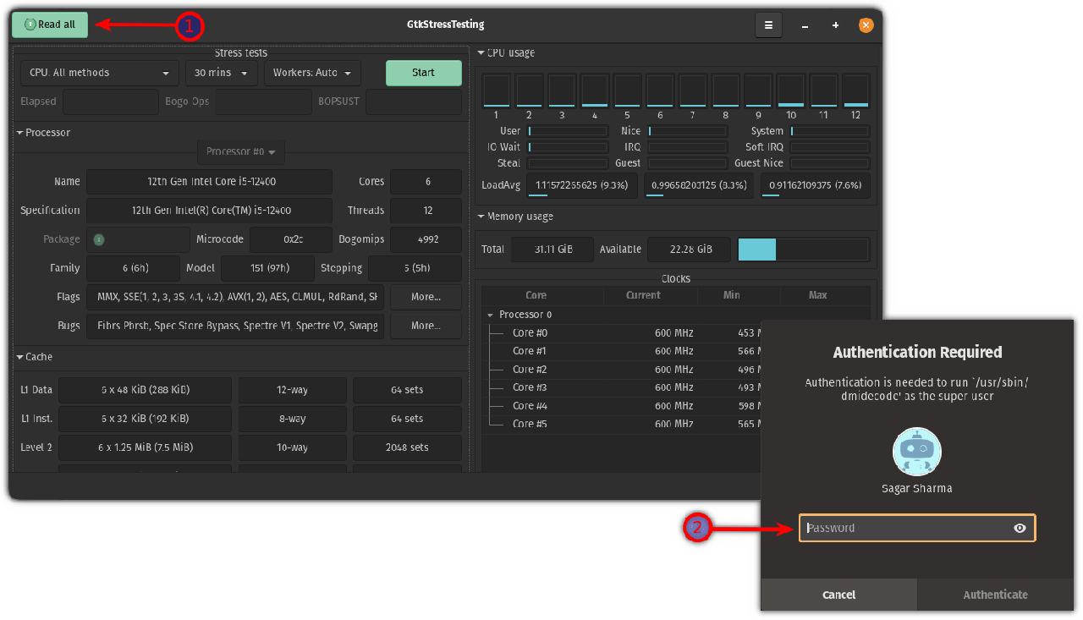Viewport: 1083px width, 620px height.
Task: Collapse the Cache section
Action: (x=19, y=357)
